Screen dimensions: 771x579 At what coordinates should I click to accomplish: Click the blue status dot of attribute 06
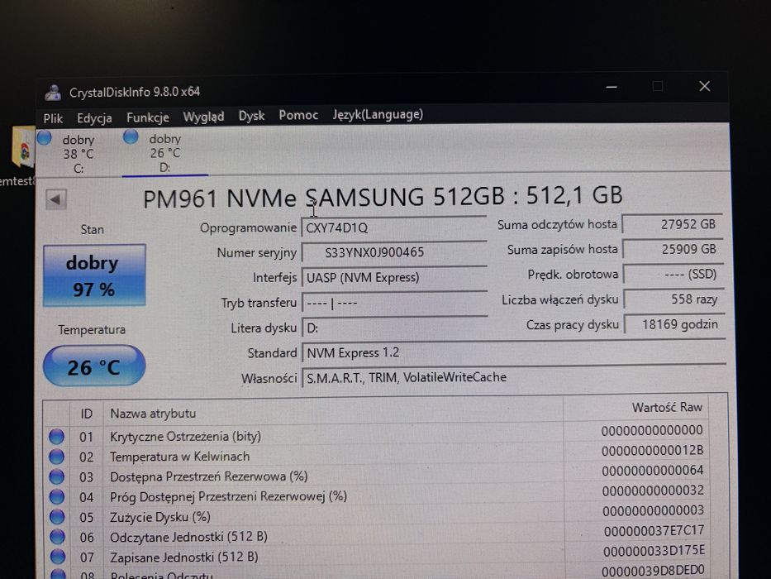pyautogui.click(x=58, y=537)
